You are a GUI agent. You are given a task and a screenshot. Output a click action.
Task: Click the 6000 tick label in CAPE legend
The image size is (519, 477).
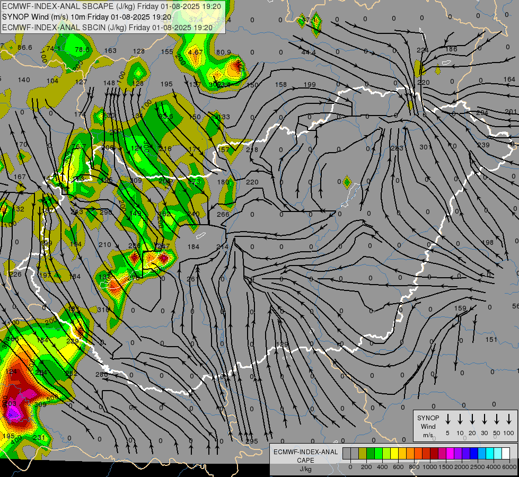pos(509,467)
